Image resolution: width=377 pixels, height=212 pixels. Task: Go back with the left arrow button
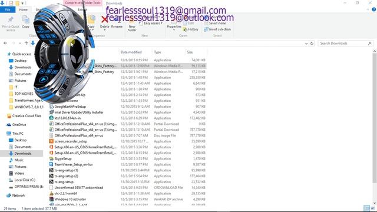pyautogui.click(x=5, y=43)
